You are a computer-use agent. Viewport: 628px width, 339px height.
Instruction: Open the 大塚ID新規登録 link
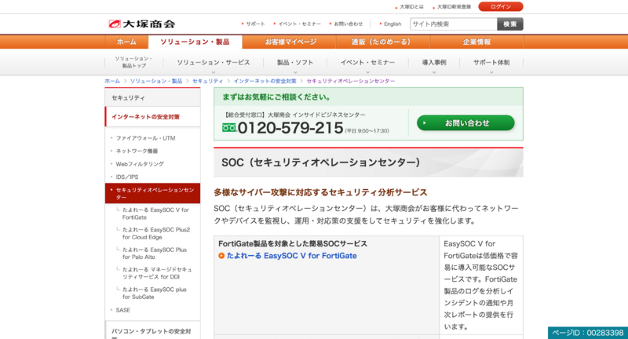click(x=454, y=7)
